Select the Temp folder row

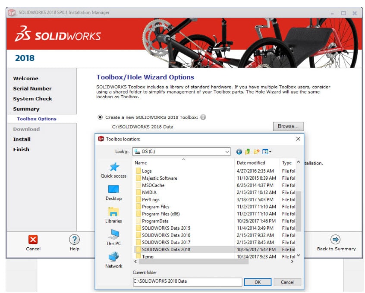pos(215,256)
